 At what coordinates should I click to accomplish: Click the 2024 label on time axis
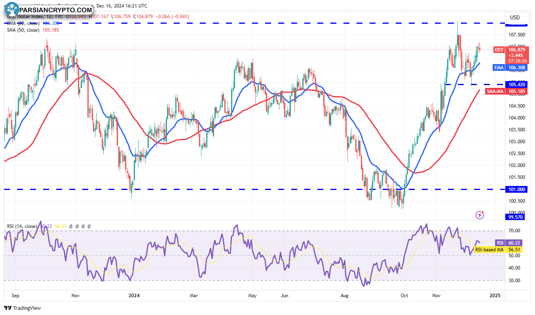coord(134,296)
